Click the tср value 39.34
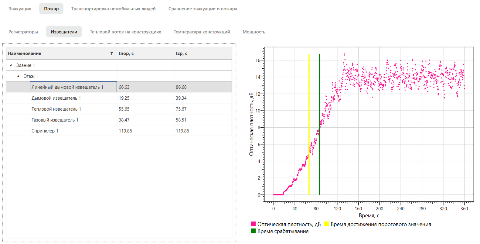 181,98
